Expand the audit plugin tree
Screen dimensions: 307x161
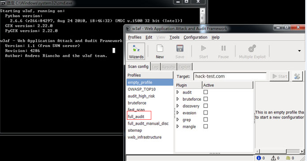tap(177, 92)
